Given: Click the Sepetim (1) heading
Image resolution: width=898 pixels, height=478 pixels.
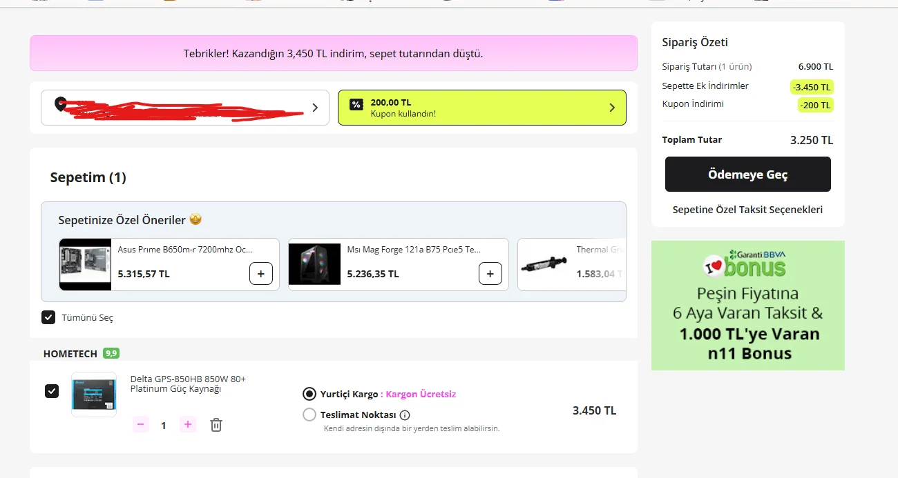Looking at the screenshot, I should click(88, 177).
